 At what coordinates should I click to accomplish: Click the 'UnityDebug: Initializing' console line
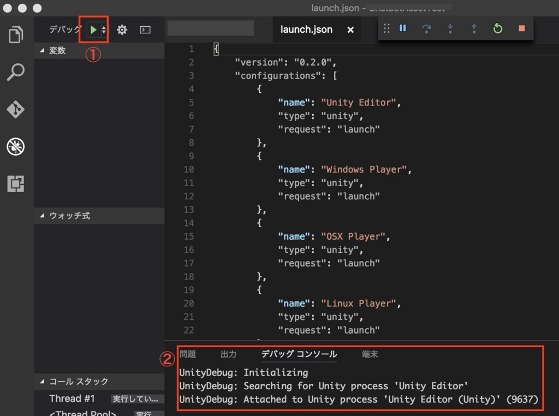coord(243,373)
